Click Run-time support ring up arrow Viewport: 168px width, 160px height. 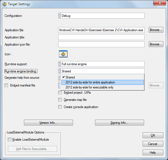coord(59,62)
